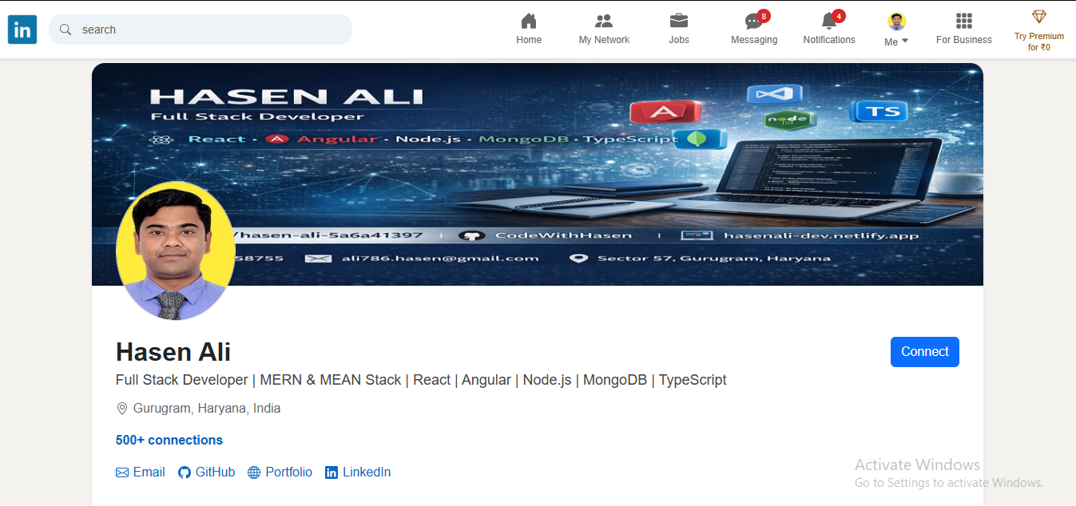Expand the Me dropdown arrow
Viewport: 1076px width, 506px height.
(x=905, y=42)
